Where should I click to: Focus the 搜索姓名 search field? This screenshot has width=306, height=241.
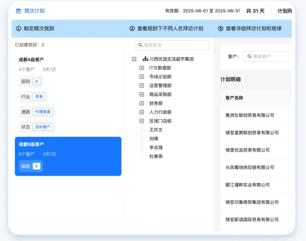(x=174, y=45)
